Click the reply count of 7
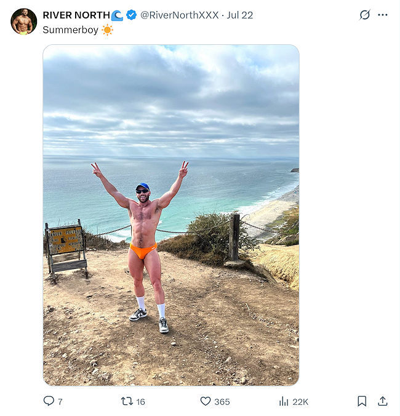The height and width of the screenshot is (416, 400). coord(60,401)
